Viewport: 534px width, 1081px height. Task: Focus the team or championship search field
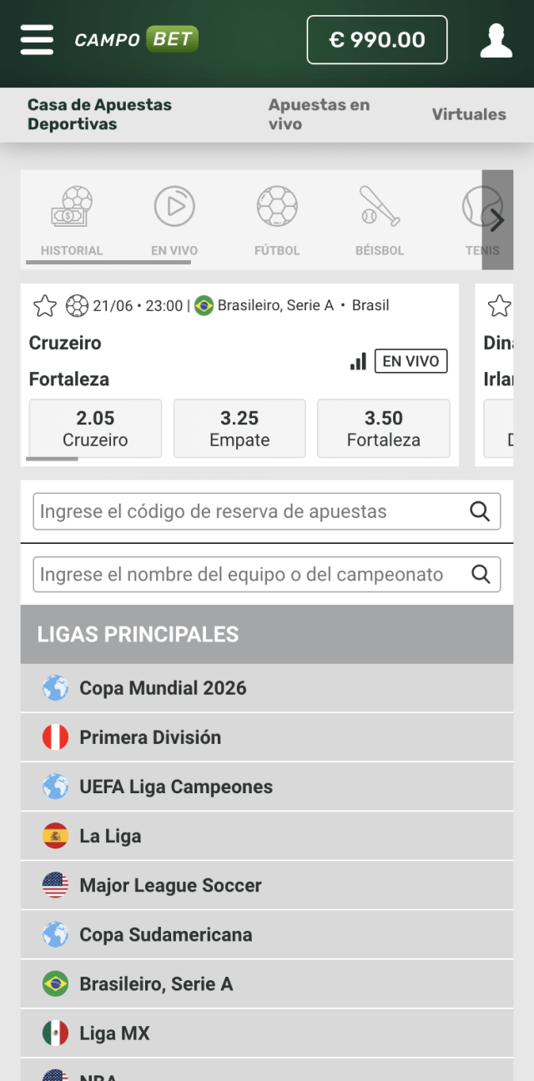click(x=250, y=574)
